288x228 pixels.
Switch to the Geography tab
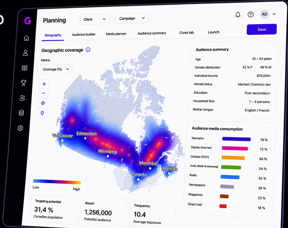coord(53,35)
